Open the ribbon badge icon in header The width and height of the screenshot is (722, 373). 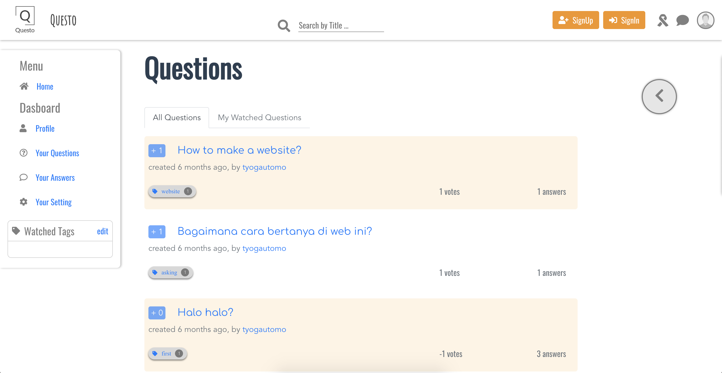663,21
